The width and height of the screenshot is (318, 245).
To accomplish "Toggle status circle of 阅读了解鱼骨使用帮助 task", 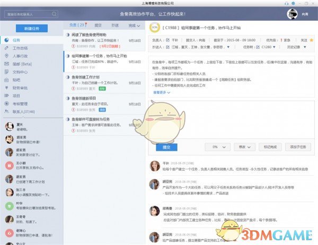I will [x=68, y=34].
